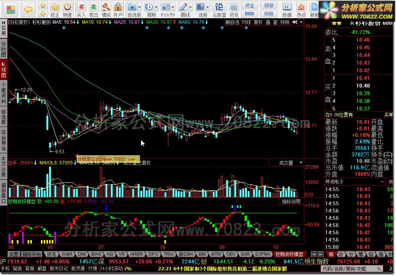Select the 画线 drawing pencil tool
The height and width of the screenshot is (276, 396).
183,7
